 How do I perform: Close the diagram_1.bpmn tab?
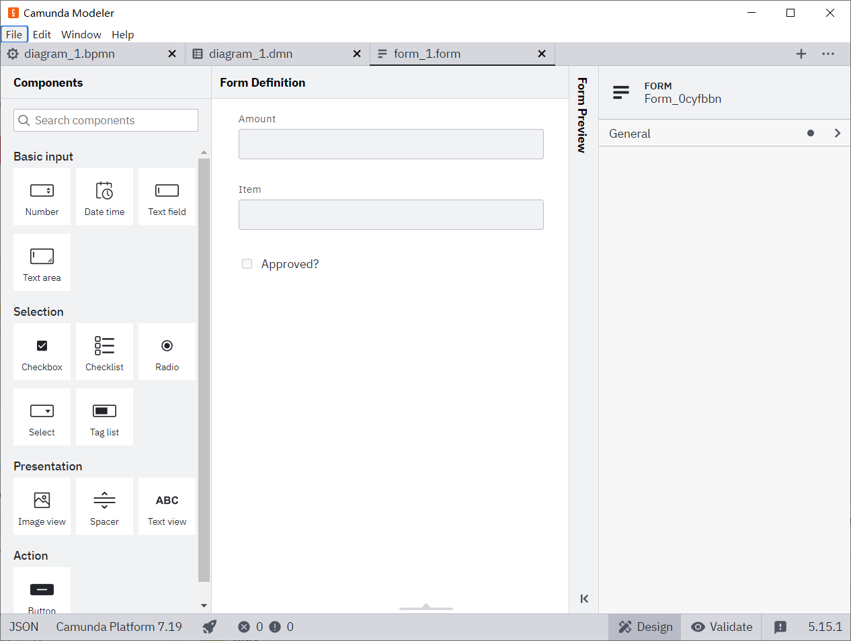pos(172,54)
